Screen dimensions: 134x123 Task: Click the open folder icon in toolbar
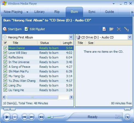click(112, 29)
